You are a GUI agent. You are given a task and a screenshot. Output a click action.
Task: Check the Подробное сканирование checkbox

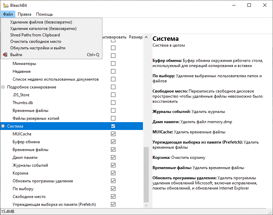coord(113,87)
